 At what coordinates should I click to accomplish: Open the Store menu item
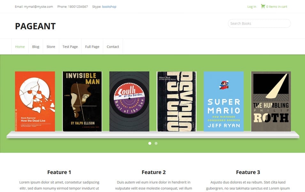click(x=51, y=46)
